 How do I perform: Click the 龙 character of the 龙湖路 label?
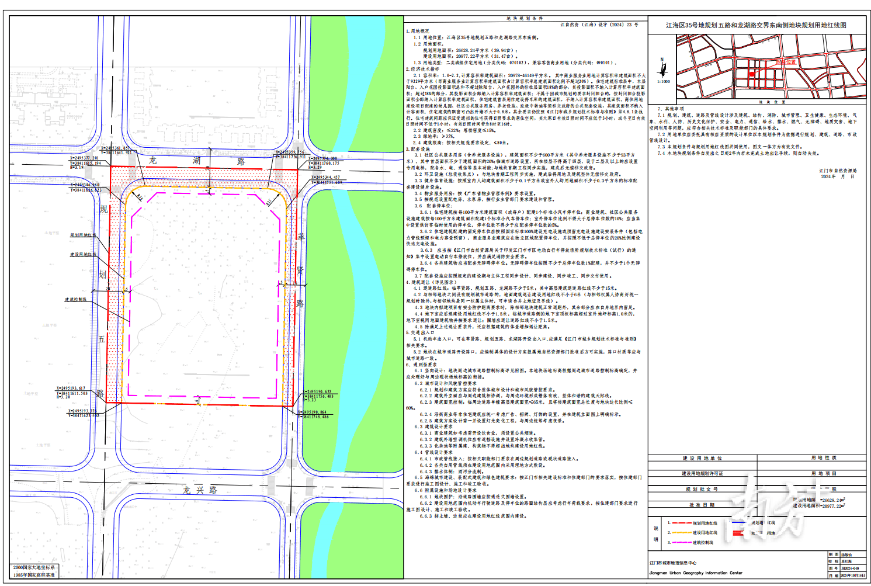(152, 160)
